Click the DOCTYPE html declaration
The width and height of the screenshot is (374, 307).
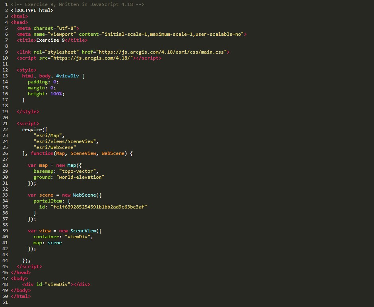pos(32,10)
